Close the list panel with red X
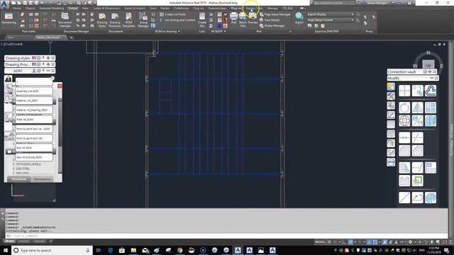454x255 pixels. pos(60,86)
